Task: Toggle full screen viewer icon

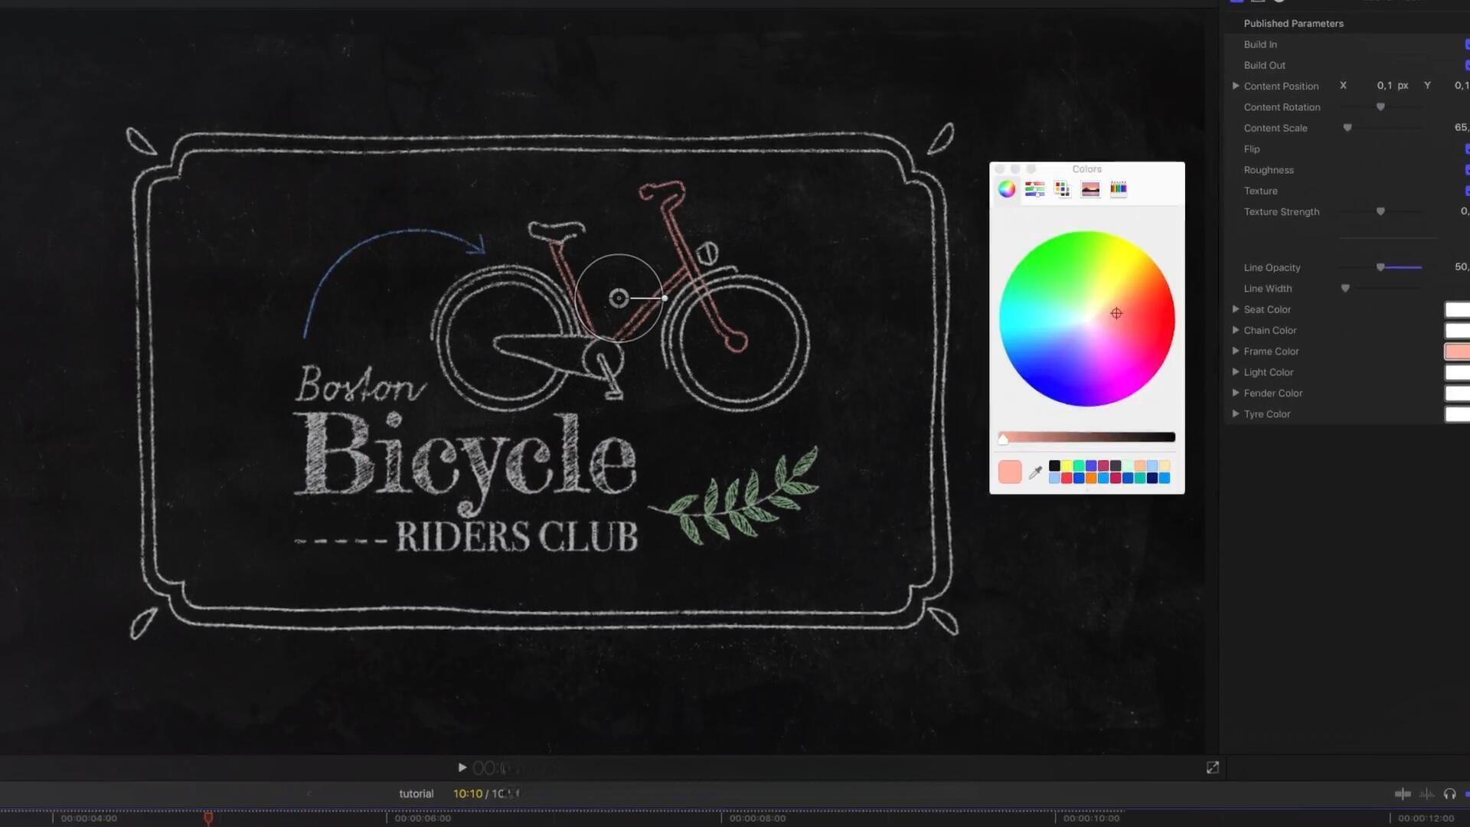Action: click(1213, 767)
